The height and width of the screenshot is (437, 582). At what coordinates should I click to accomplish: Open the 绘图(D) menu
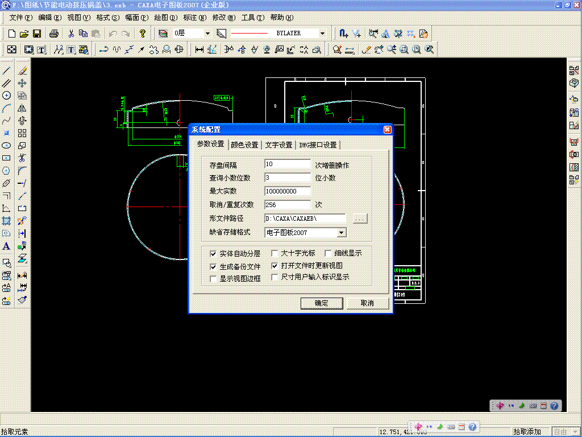coord(165,18)
